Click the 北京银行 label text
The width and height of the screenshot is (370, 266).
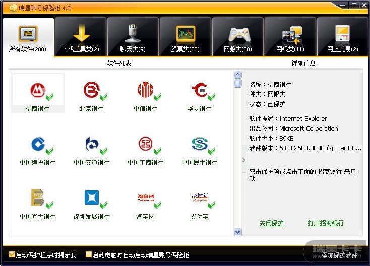[x=92, y=108]
